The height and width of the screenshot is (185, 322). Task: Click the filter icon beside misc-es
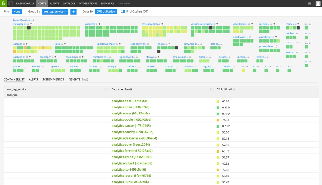(x=298, y=24)
